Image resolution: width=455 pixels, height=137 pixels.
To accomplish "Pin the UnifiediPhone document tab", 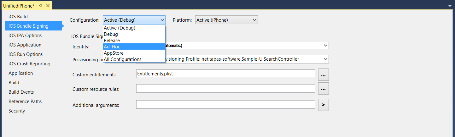I will tap(41, 6).
